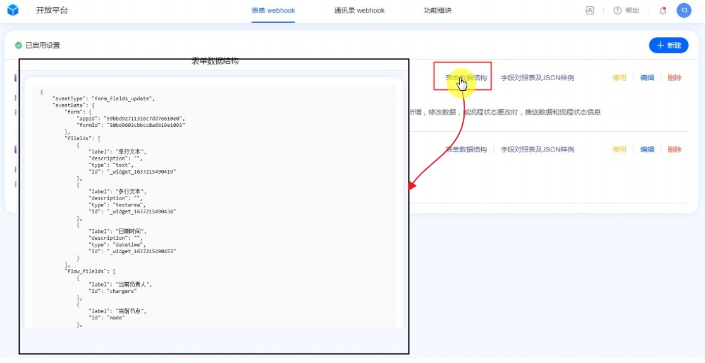This screenshot has width=705, height=363.
Task: Switch to 通讯录 webhook tab
Action: (x=359, y=11)
